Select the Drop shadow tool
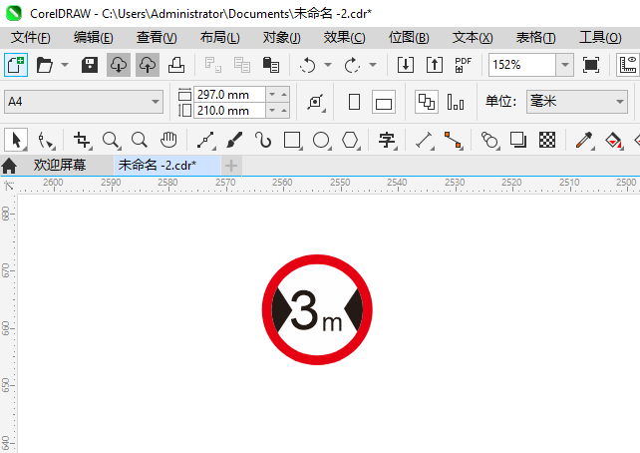The image size is (640, 453). pos(518,140)
